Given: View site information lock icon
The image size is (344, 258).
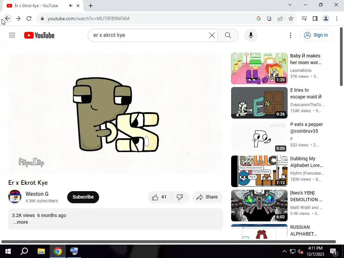Looking at the screenshot, I should (42, 19).
